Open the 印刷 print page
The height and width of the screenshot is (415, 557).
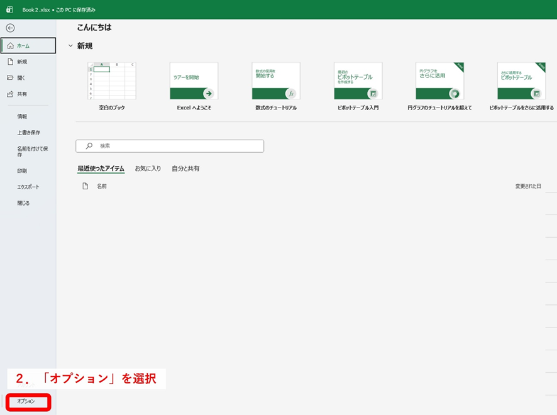pyautogui.click(x=22, y=171)
